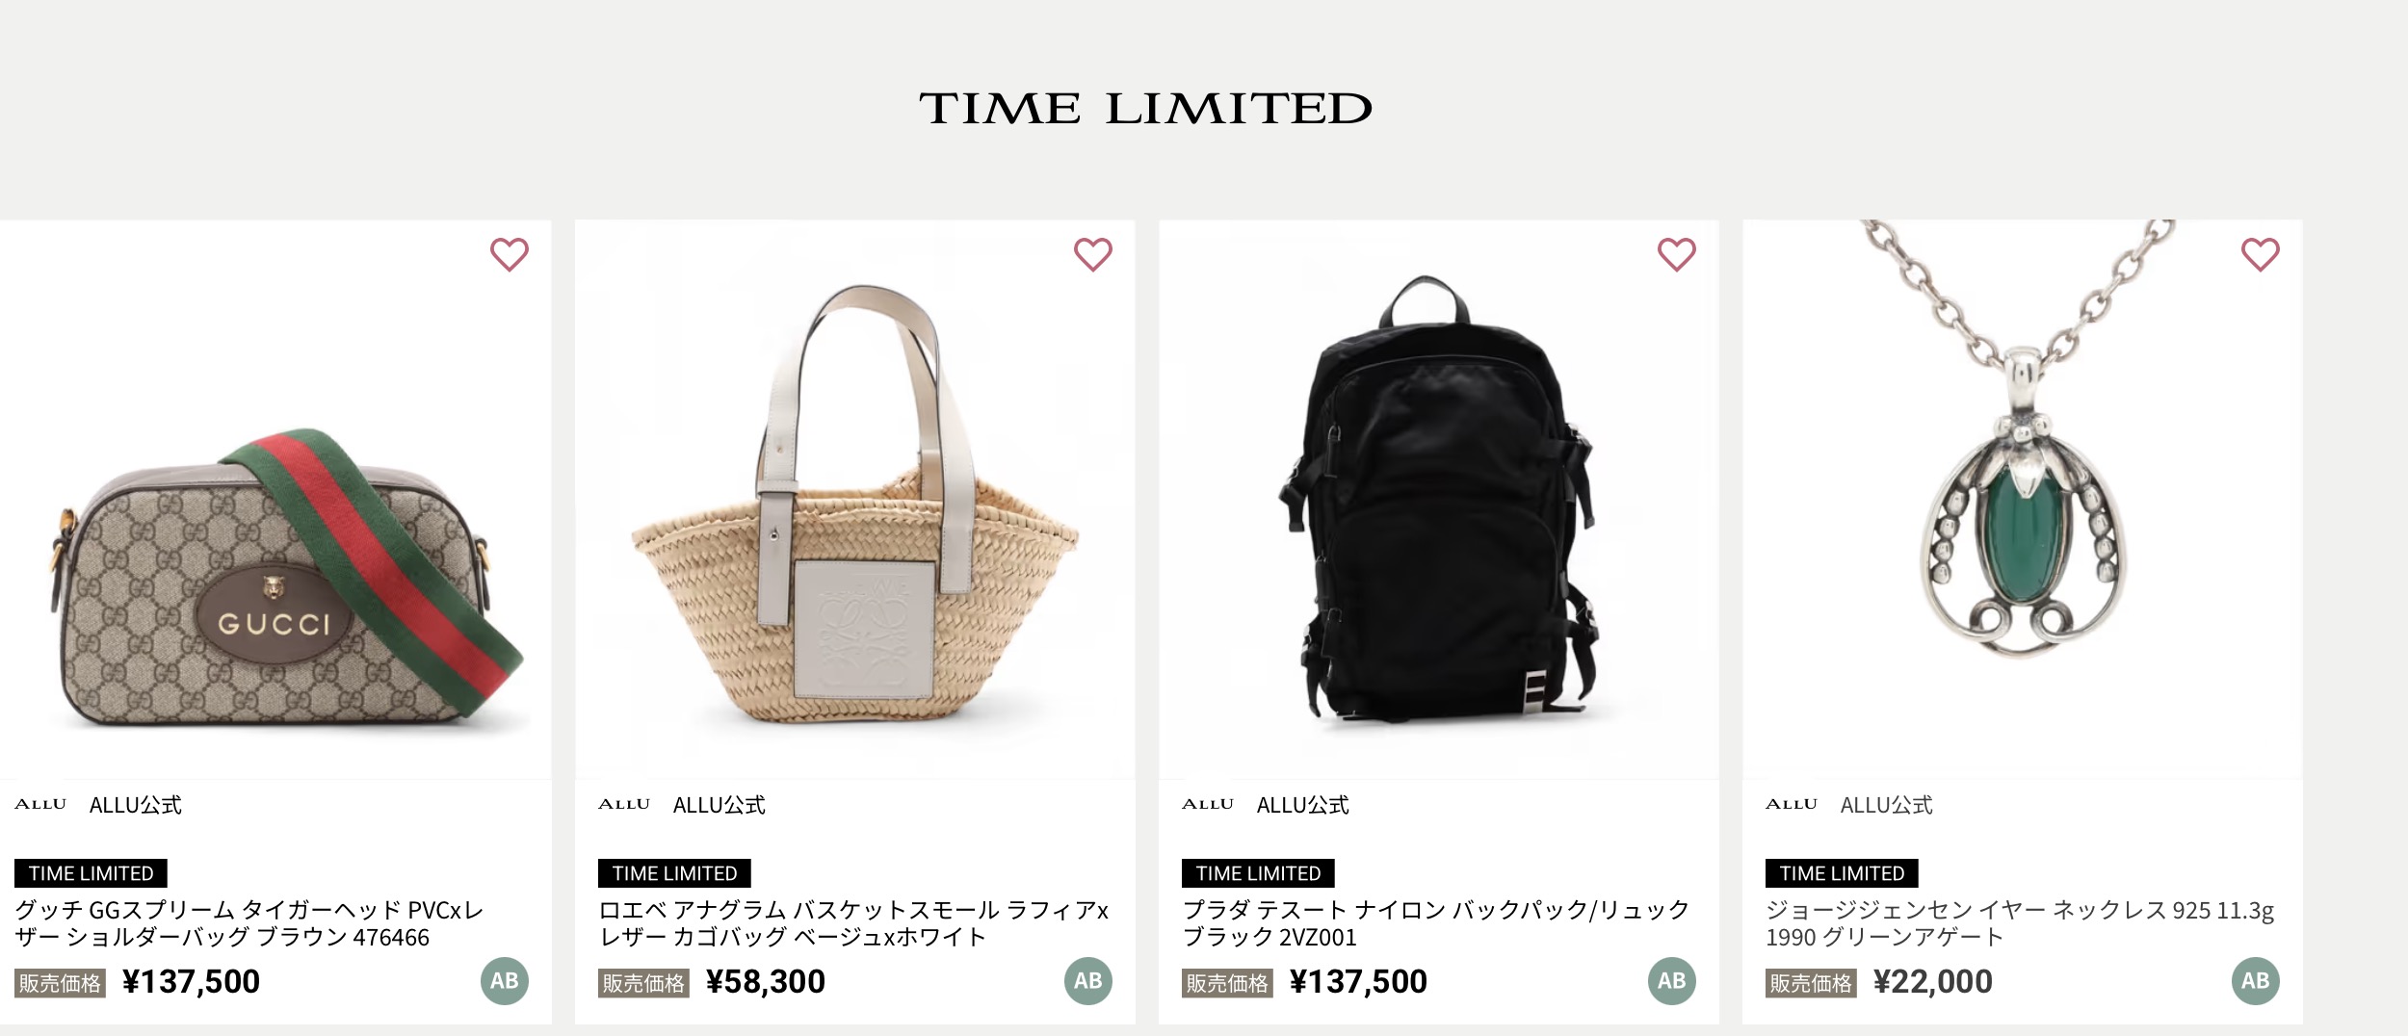View the Loewe raffia basket bag image

(x=855, y=520)
